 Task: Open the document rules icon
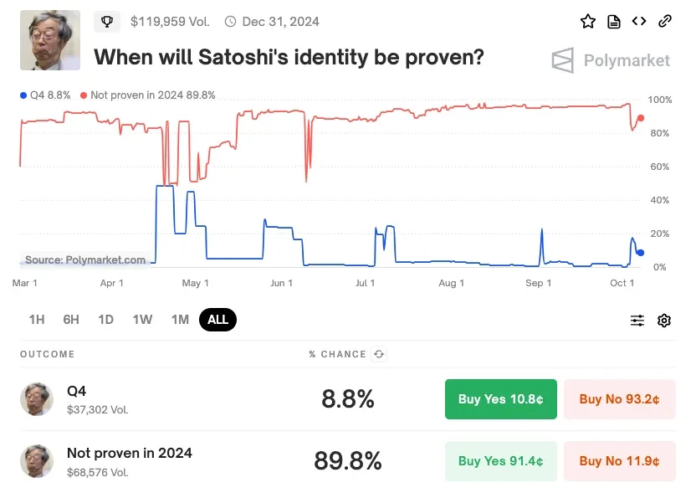pos(613,21)
